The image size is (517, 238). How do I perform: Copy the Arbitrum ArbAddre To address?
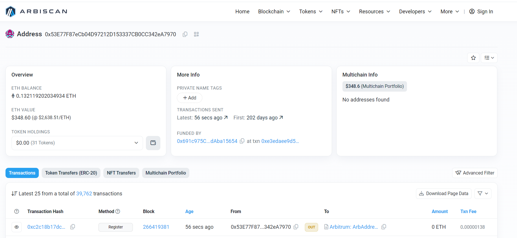point(384,227)
